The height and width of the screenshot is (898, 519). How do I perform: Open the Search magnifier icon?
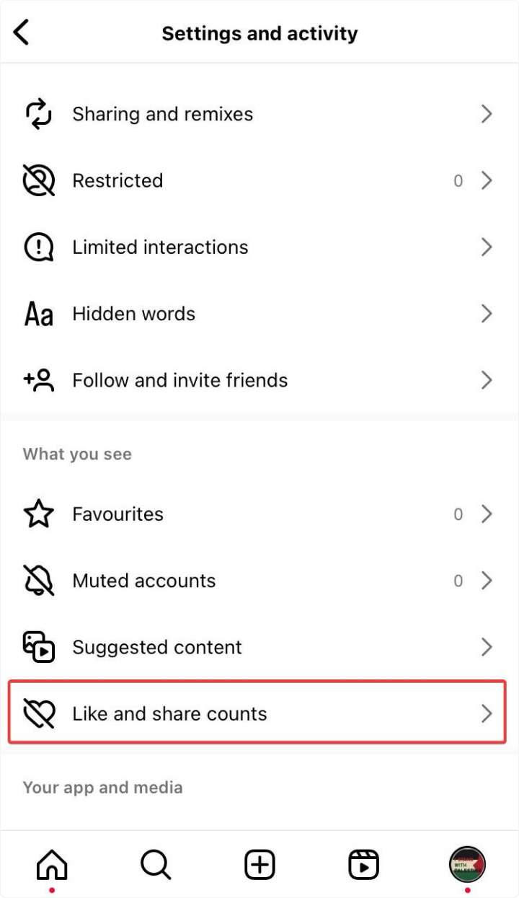(x=155, y=863)
